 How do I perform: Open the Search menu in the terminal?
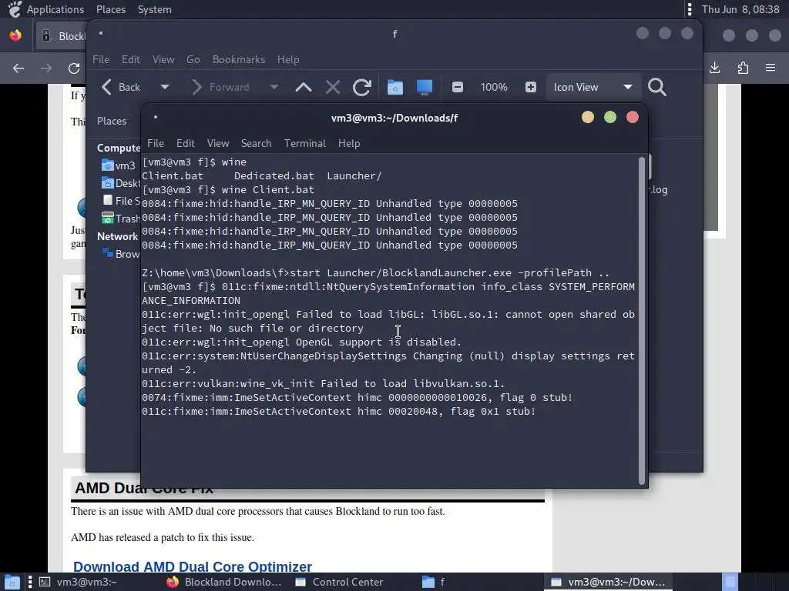pos(256,143)
